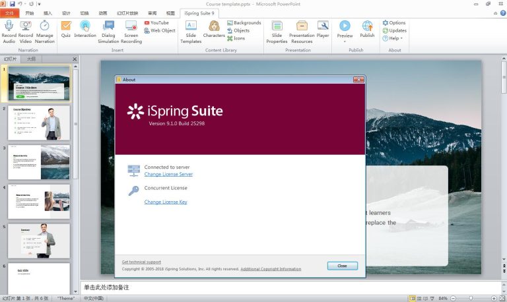Screen dimensions: 507x302
Task: Click zoom out minus button
Action: (x=454, y=299)
